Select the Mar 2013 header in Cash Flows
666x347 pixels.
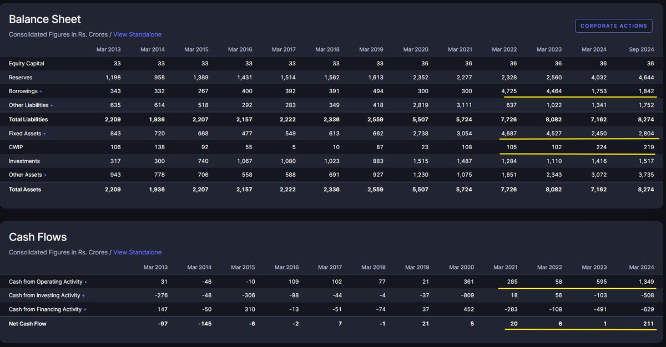coord(156,267)
